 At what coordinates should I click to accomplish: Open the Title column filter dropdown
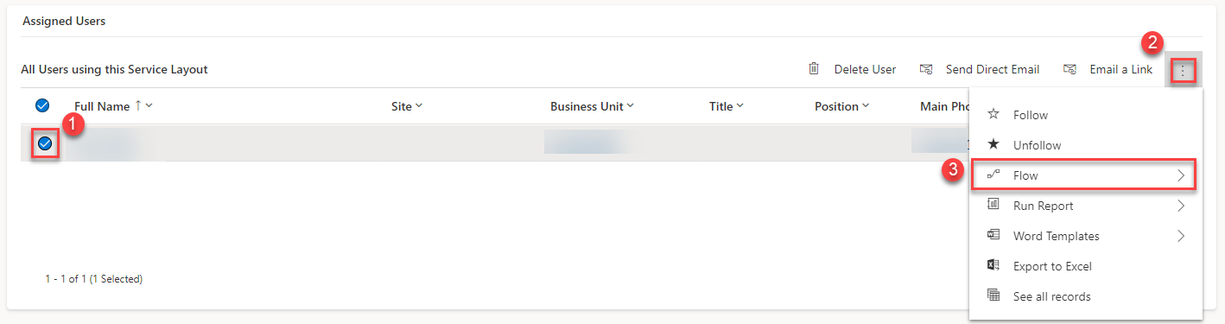739,106
